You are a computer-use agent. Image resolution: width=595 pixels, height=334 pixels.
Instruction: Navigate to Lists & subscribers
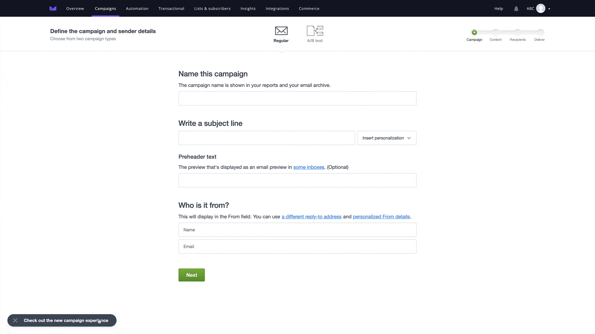[212, 8]
